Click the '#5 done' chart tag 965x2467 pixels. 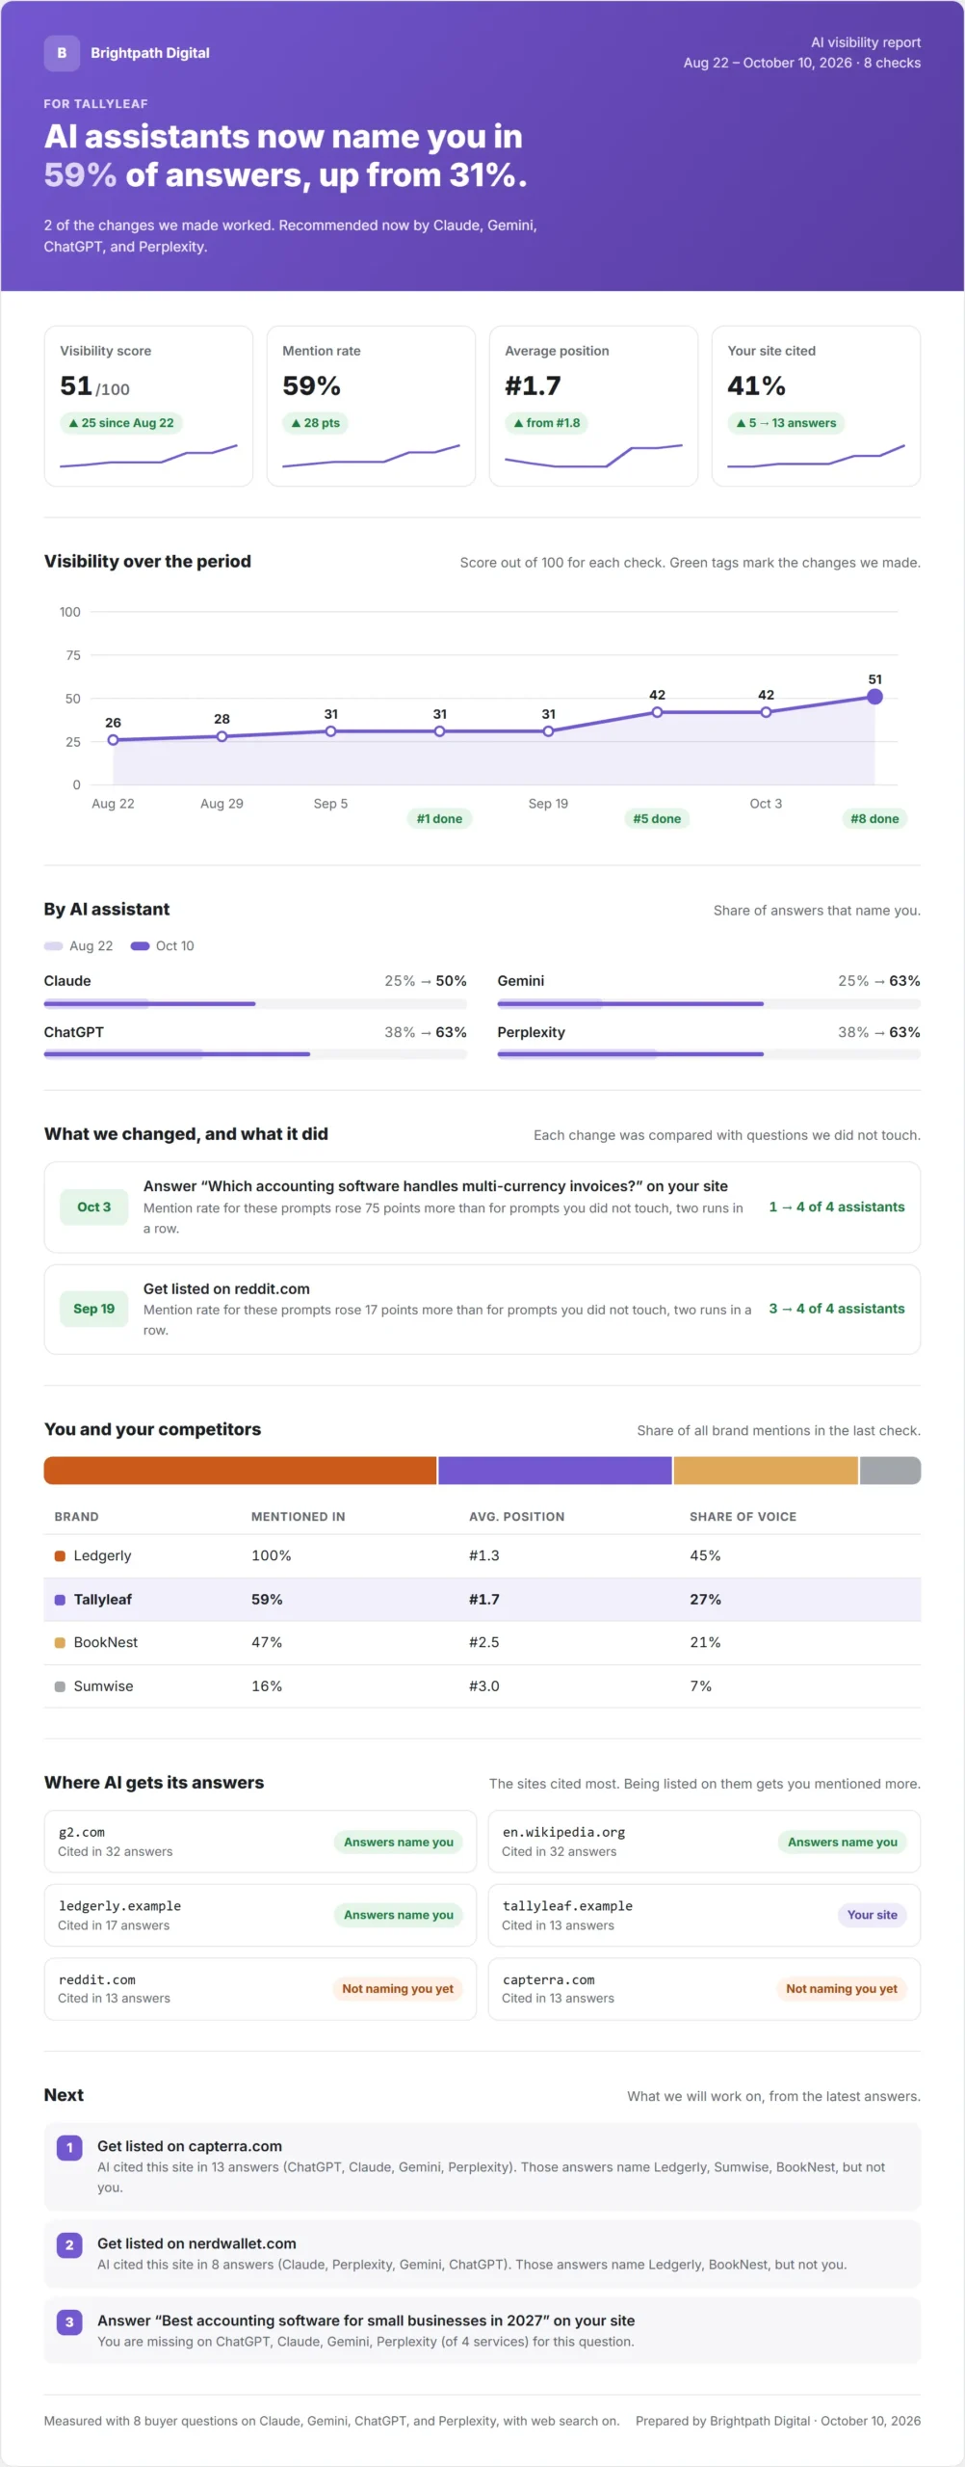click(657, 819)
